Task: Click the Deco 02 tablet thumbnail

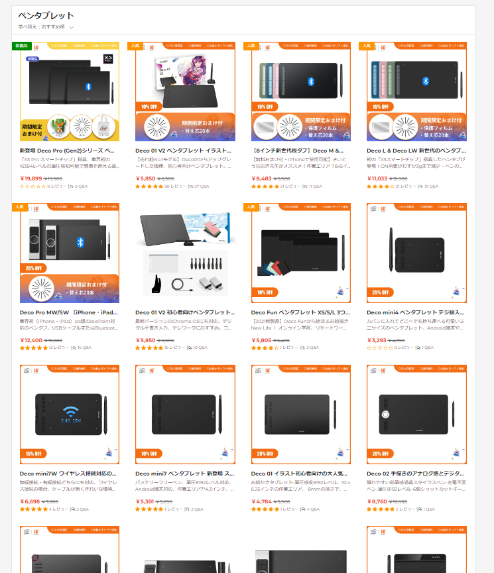Action: click(x=416, y=414)
